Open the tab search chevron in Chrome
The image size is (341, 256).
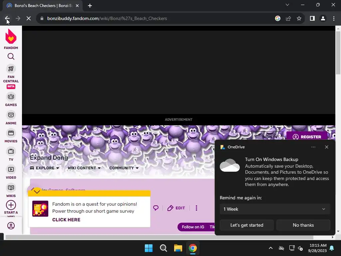coord(287,5)
